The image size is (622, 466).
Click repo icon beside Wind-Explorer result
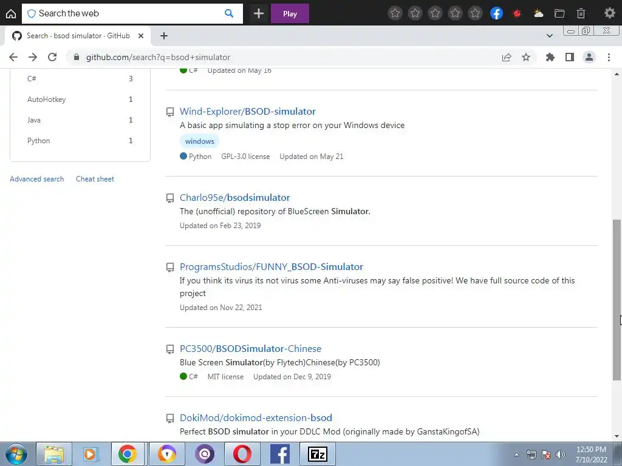tap(170, 112)
